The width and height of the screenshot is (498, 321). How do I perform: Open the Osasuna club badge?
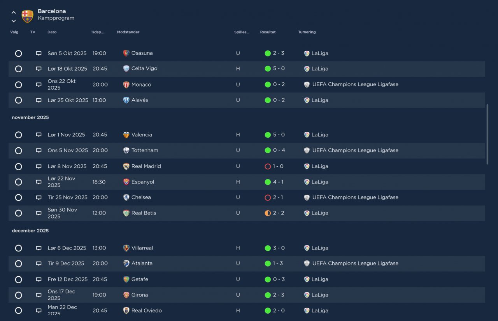[126, 53]
